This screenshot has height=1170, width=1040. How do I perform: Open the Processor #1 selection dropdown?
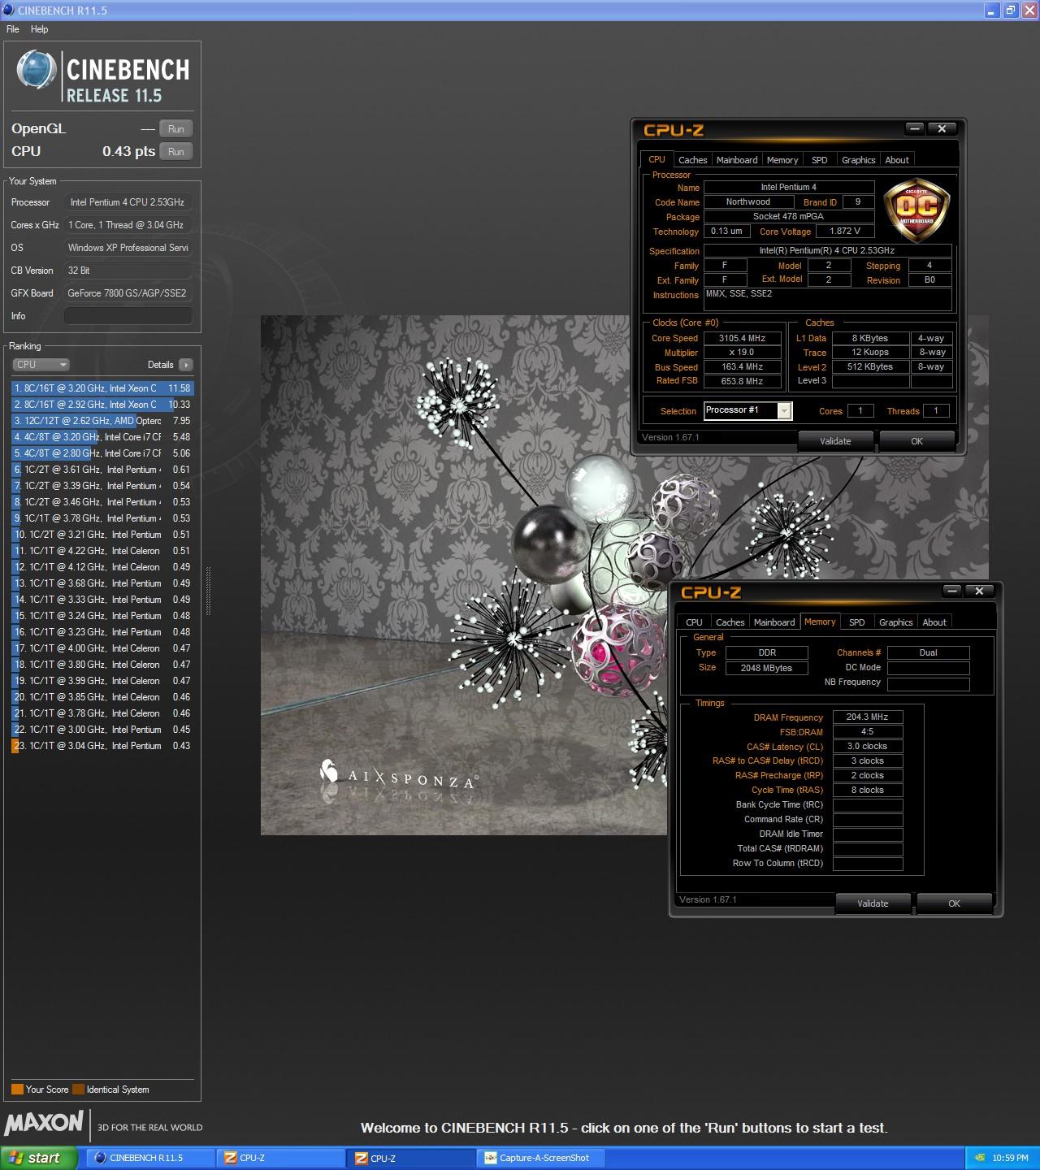747,410
